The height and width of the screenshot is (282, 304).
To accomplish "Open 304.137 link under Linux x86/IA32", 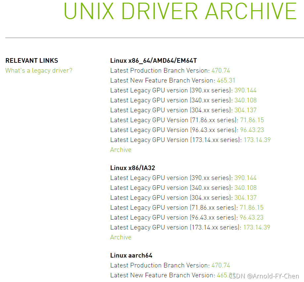I will pos(245,197).
